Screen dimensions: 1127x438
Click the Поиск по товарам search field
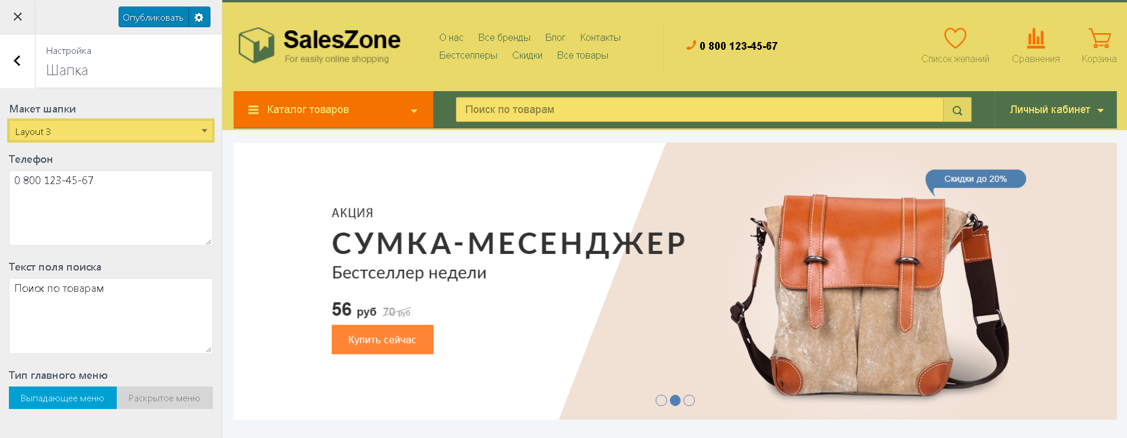[700, 109]
